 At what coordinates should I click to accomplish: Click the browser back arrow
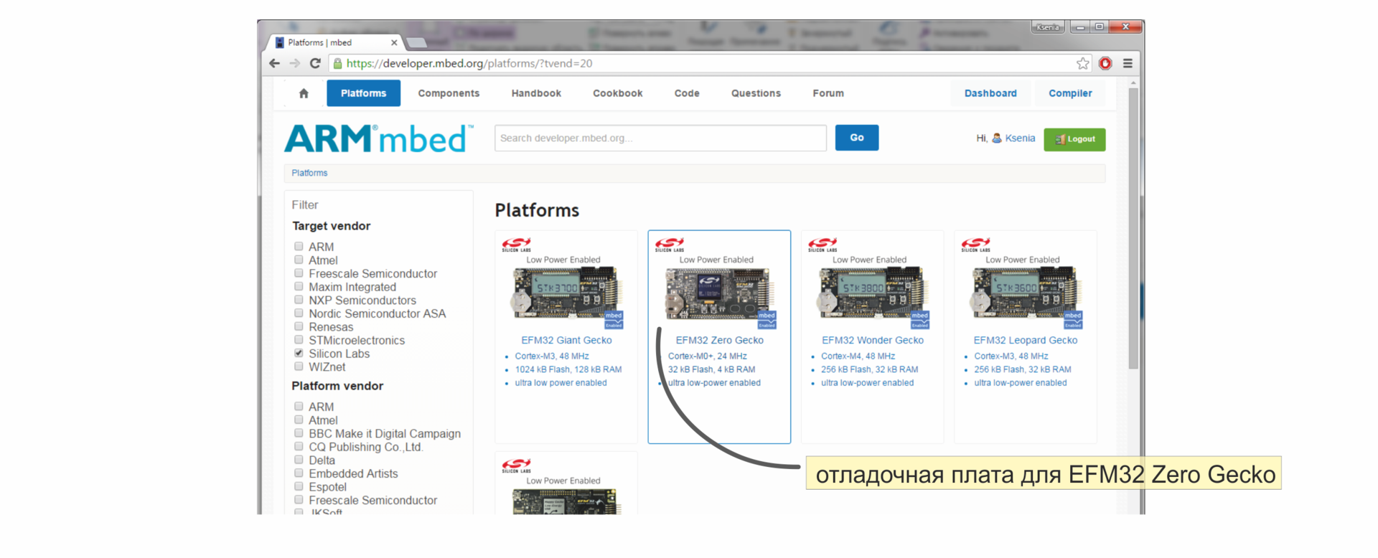(274, 63)
